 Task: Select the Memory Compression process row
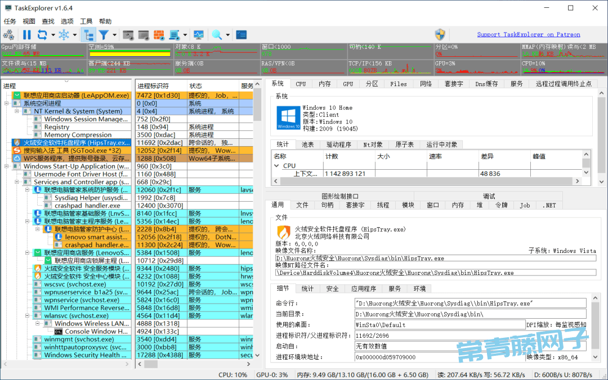tap(78, 135)
